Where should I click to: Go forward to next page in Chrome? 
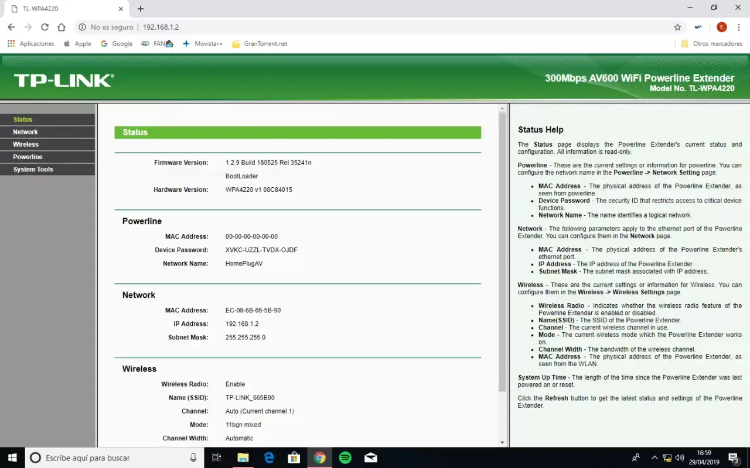[28, 27]
